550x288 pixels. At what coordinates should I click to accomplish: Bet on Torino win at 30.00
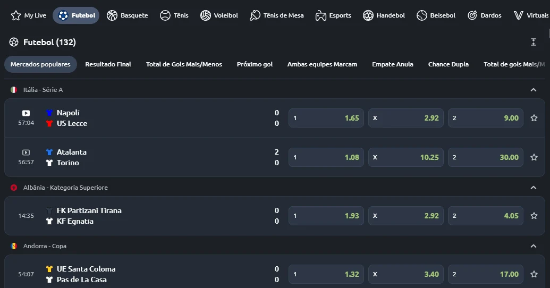[486, 157]
